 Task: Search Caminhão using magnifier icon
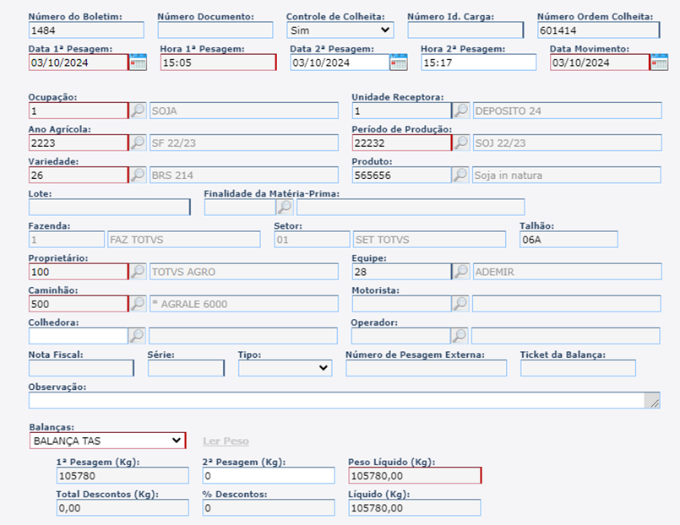point(138,304)
